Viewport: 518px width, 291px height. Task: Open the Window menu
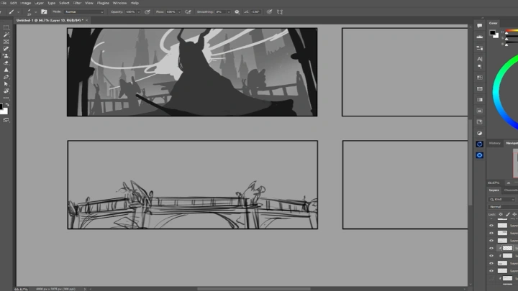[119, 3]
